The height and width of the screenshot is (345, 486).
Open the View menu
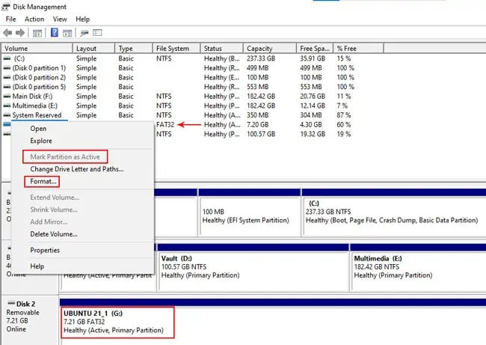[60, 19]
